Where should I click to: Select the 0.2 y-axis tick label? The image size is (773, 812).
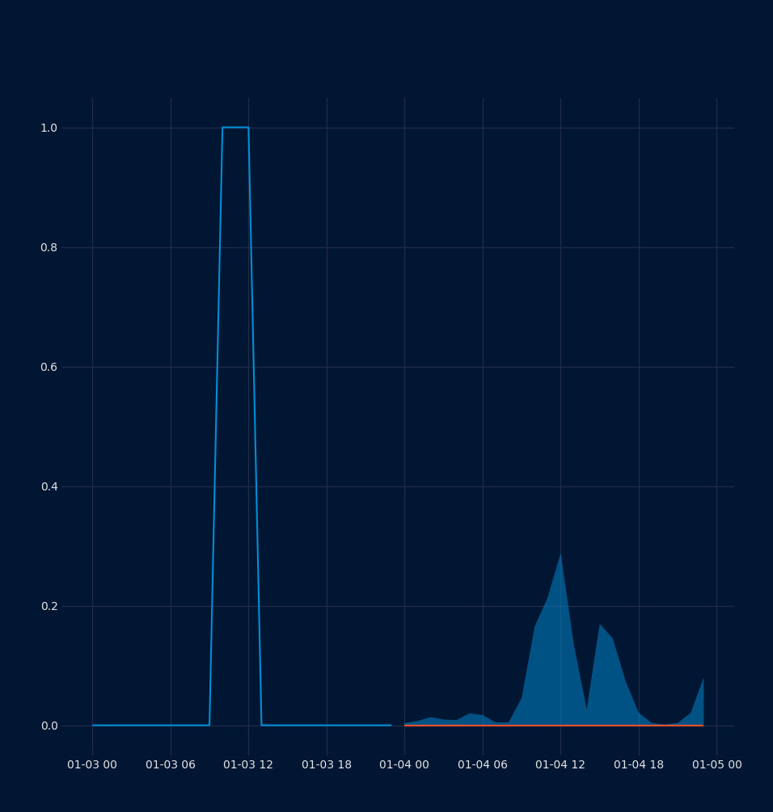(49, 606)
